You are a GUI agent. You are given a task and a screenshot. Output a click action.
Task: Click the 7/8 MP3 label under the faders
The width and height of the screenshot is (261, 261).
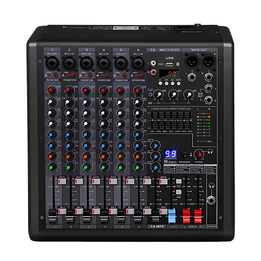point(157,227)
